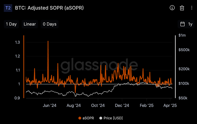Click the Apr '25 axis label

point(170,105)
